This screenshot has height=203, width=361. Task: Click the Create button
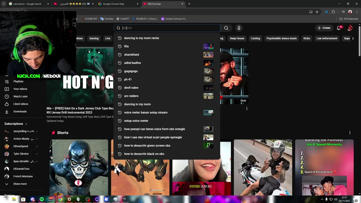tap(324, 28)
